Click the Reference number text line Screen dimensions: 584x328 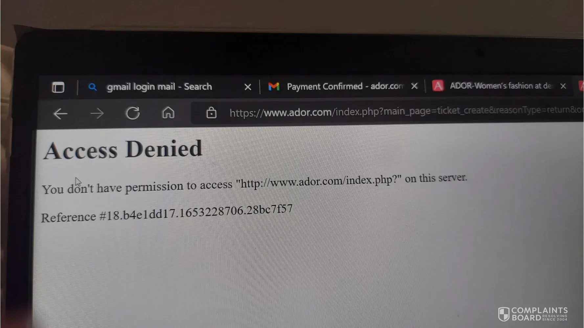(167, 214)
